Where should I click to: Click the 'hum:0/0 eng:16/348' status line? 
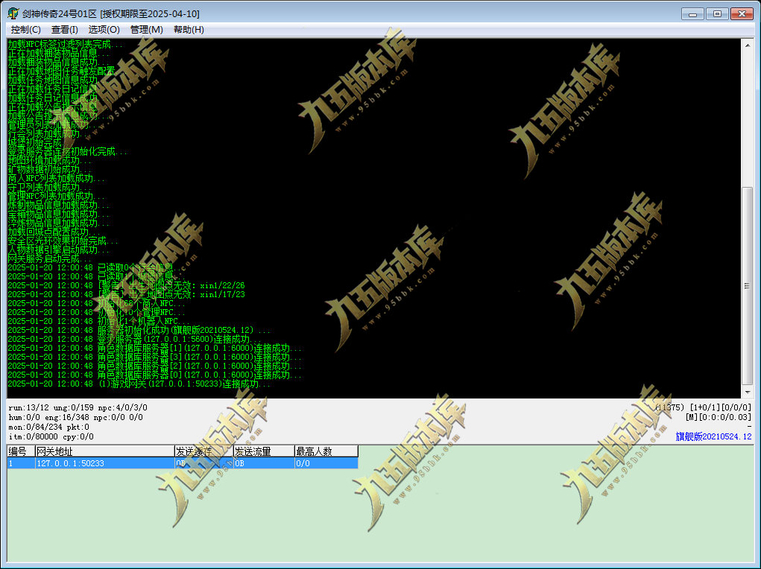point(76,417)
